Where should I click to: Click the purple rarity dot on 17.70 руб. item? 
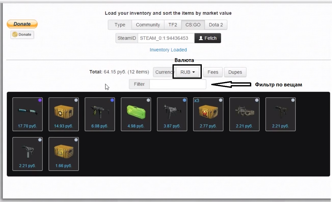click(40, 100)
